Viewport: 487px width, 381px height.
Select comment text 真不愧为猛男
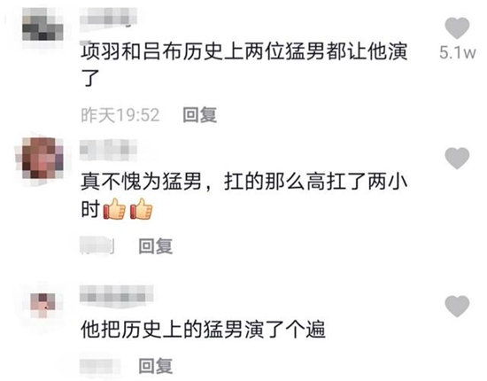click(x=142, y=182)
